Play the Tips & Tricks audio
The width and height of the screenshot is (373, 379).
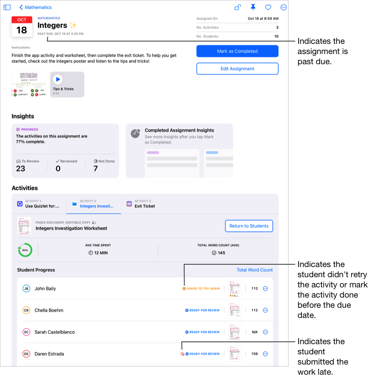(x=58, y=79)
